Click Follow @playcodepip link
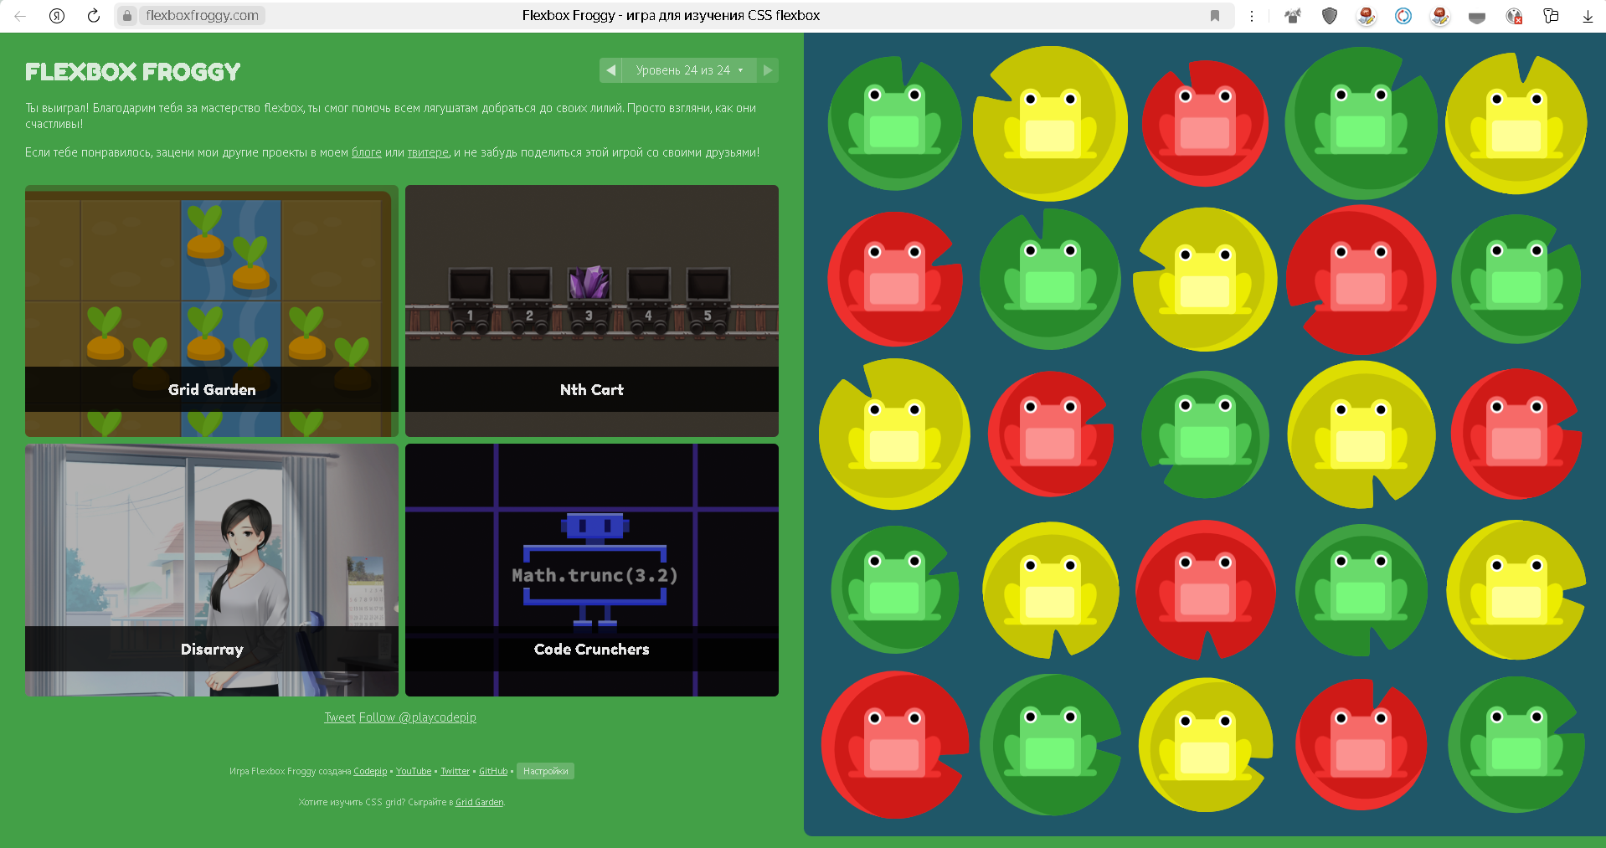This screenshot has width=1606, height=848. click(418, 717)
